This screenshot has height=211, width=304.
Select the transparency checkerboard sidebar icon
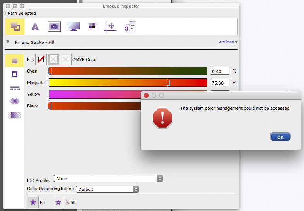(x=15, y=115)
